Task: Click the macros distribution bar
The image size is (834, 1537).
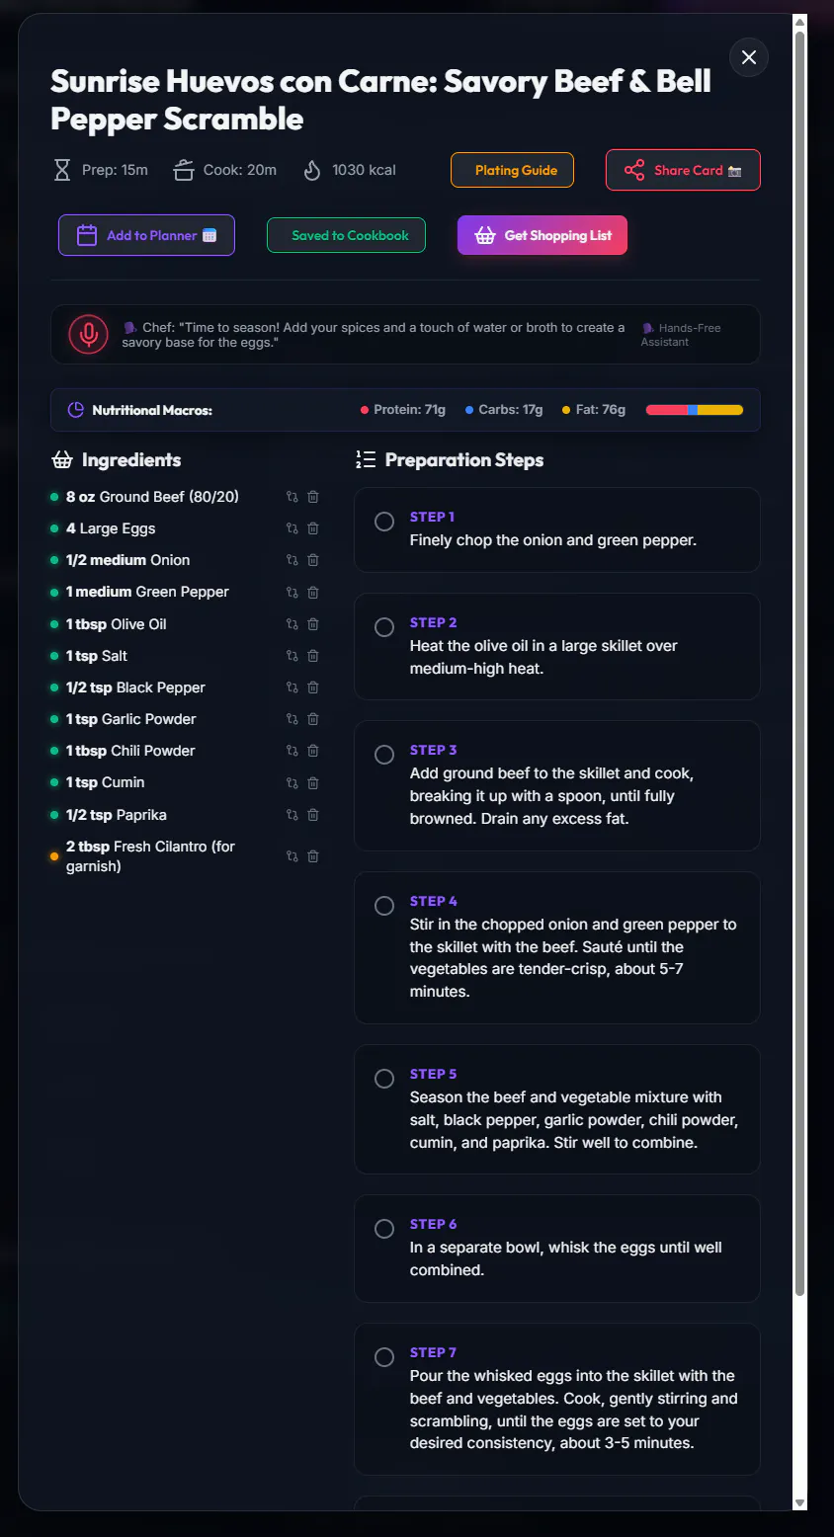Action: tap(695, 410)
